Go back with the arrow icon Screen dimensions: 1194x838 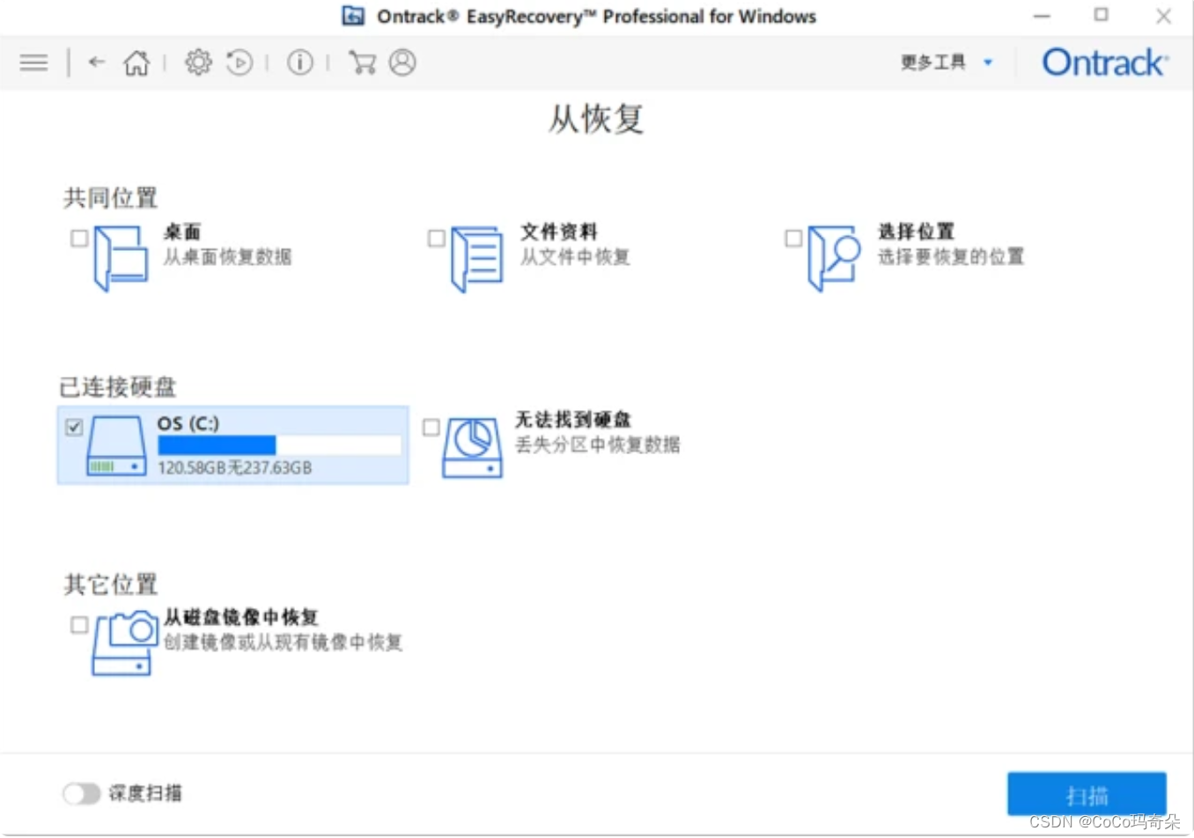97,62
